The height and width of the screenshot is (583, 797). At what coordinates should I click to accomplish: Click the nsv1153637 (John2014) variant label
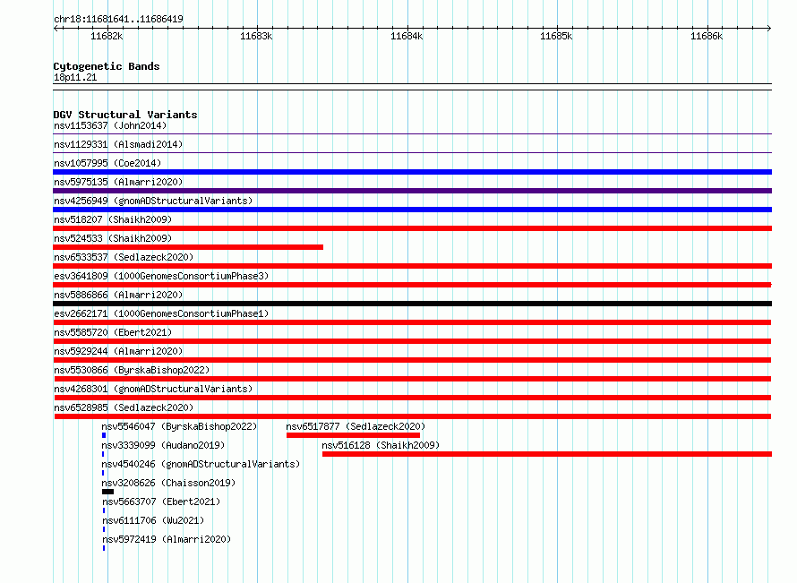(110, 125)
